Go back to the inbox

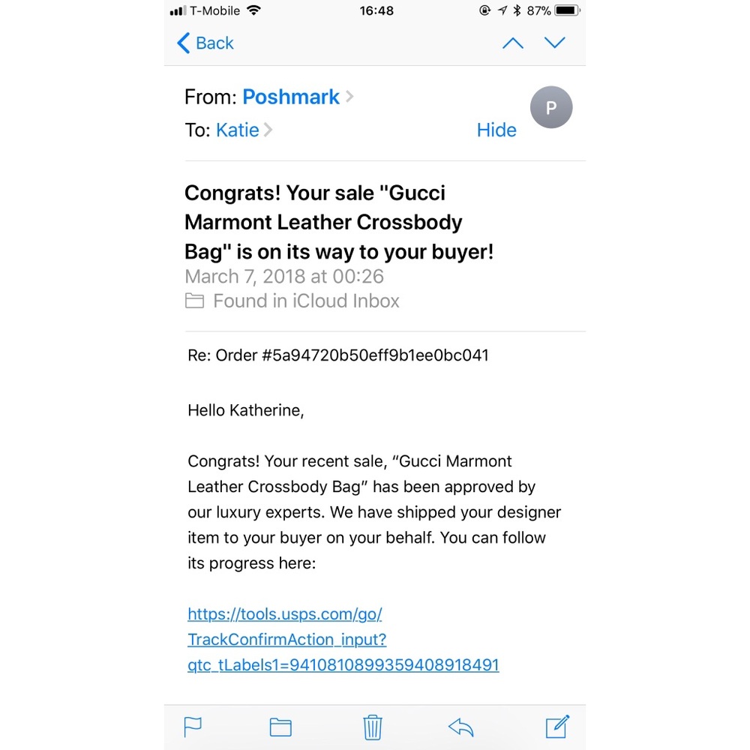point(205,43)
